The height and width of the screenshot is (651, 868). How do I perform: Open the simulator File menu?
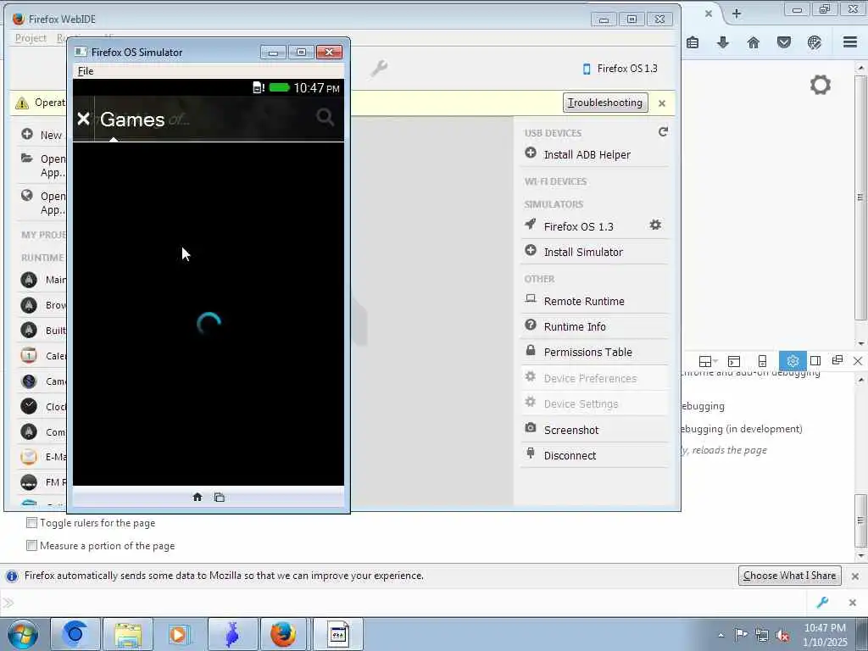(x=86, y=71)
